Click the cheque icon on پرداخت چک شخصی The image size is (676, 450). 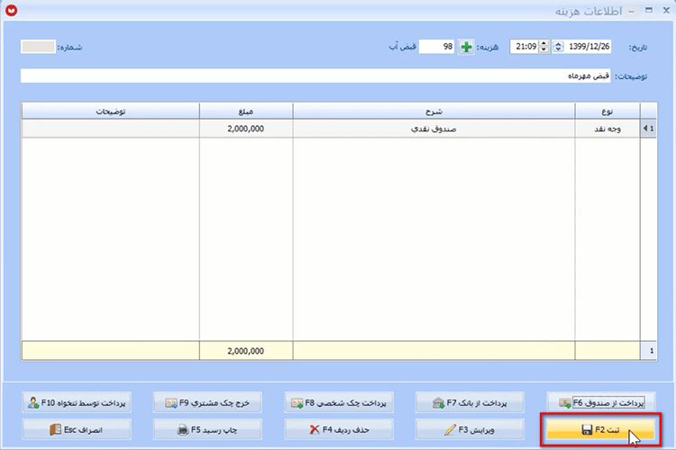297,403
